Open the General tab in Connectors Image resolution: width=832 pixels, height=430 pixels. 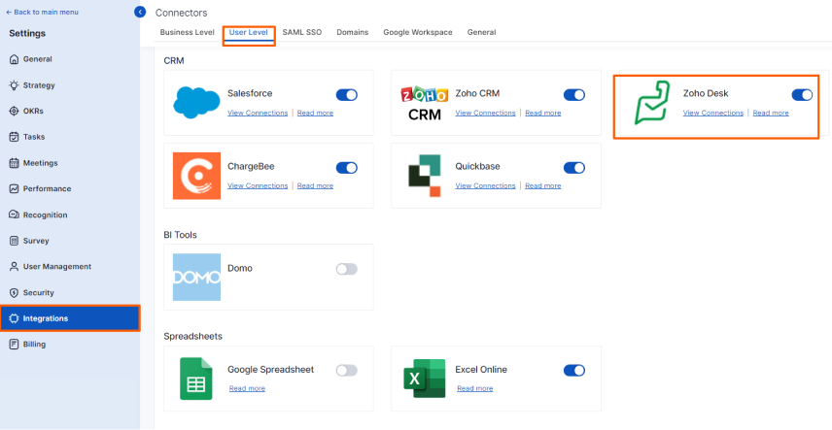pyautogui.click(x=482, y=32)
